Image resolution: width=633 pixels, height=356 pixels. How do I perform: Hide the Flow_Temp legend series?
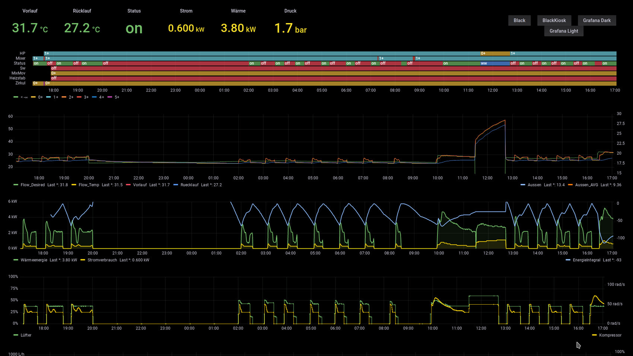[89, 185]
